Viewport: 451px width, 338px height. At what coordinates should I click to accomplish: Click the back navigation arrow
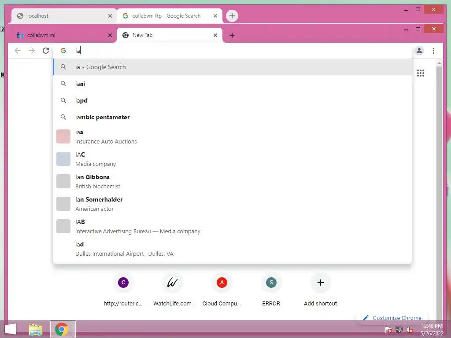coord(18,51)
